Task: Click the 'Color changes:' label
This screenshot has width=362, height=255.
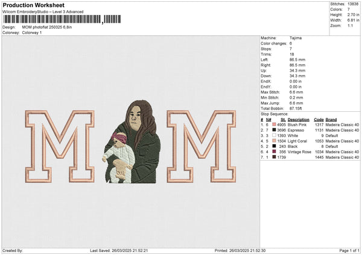Action: 274,43
